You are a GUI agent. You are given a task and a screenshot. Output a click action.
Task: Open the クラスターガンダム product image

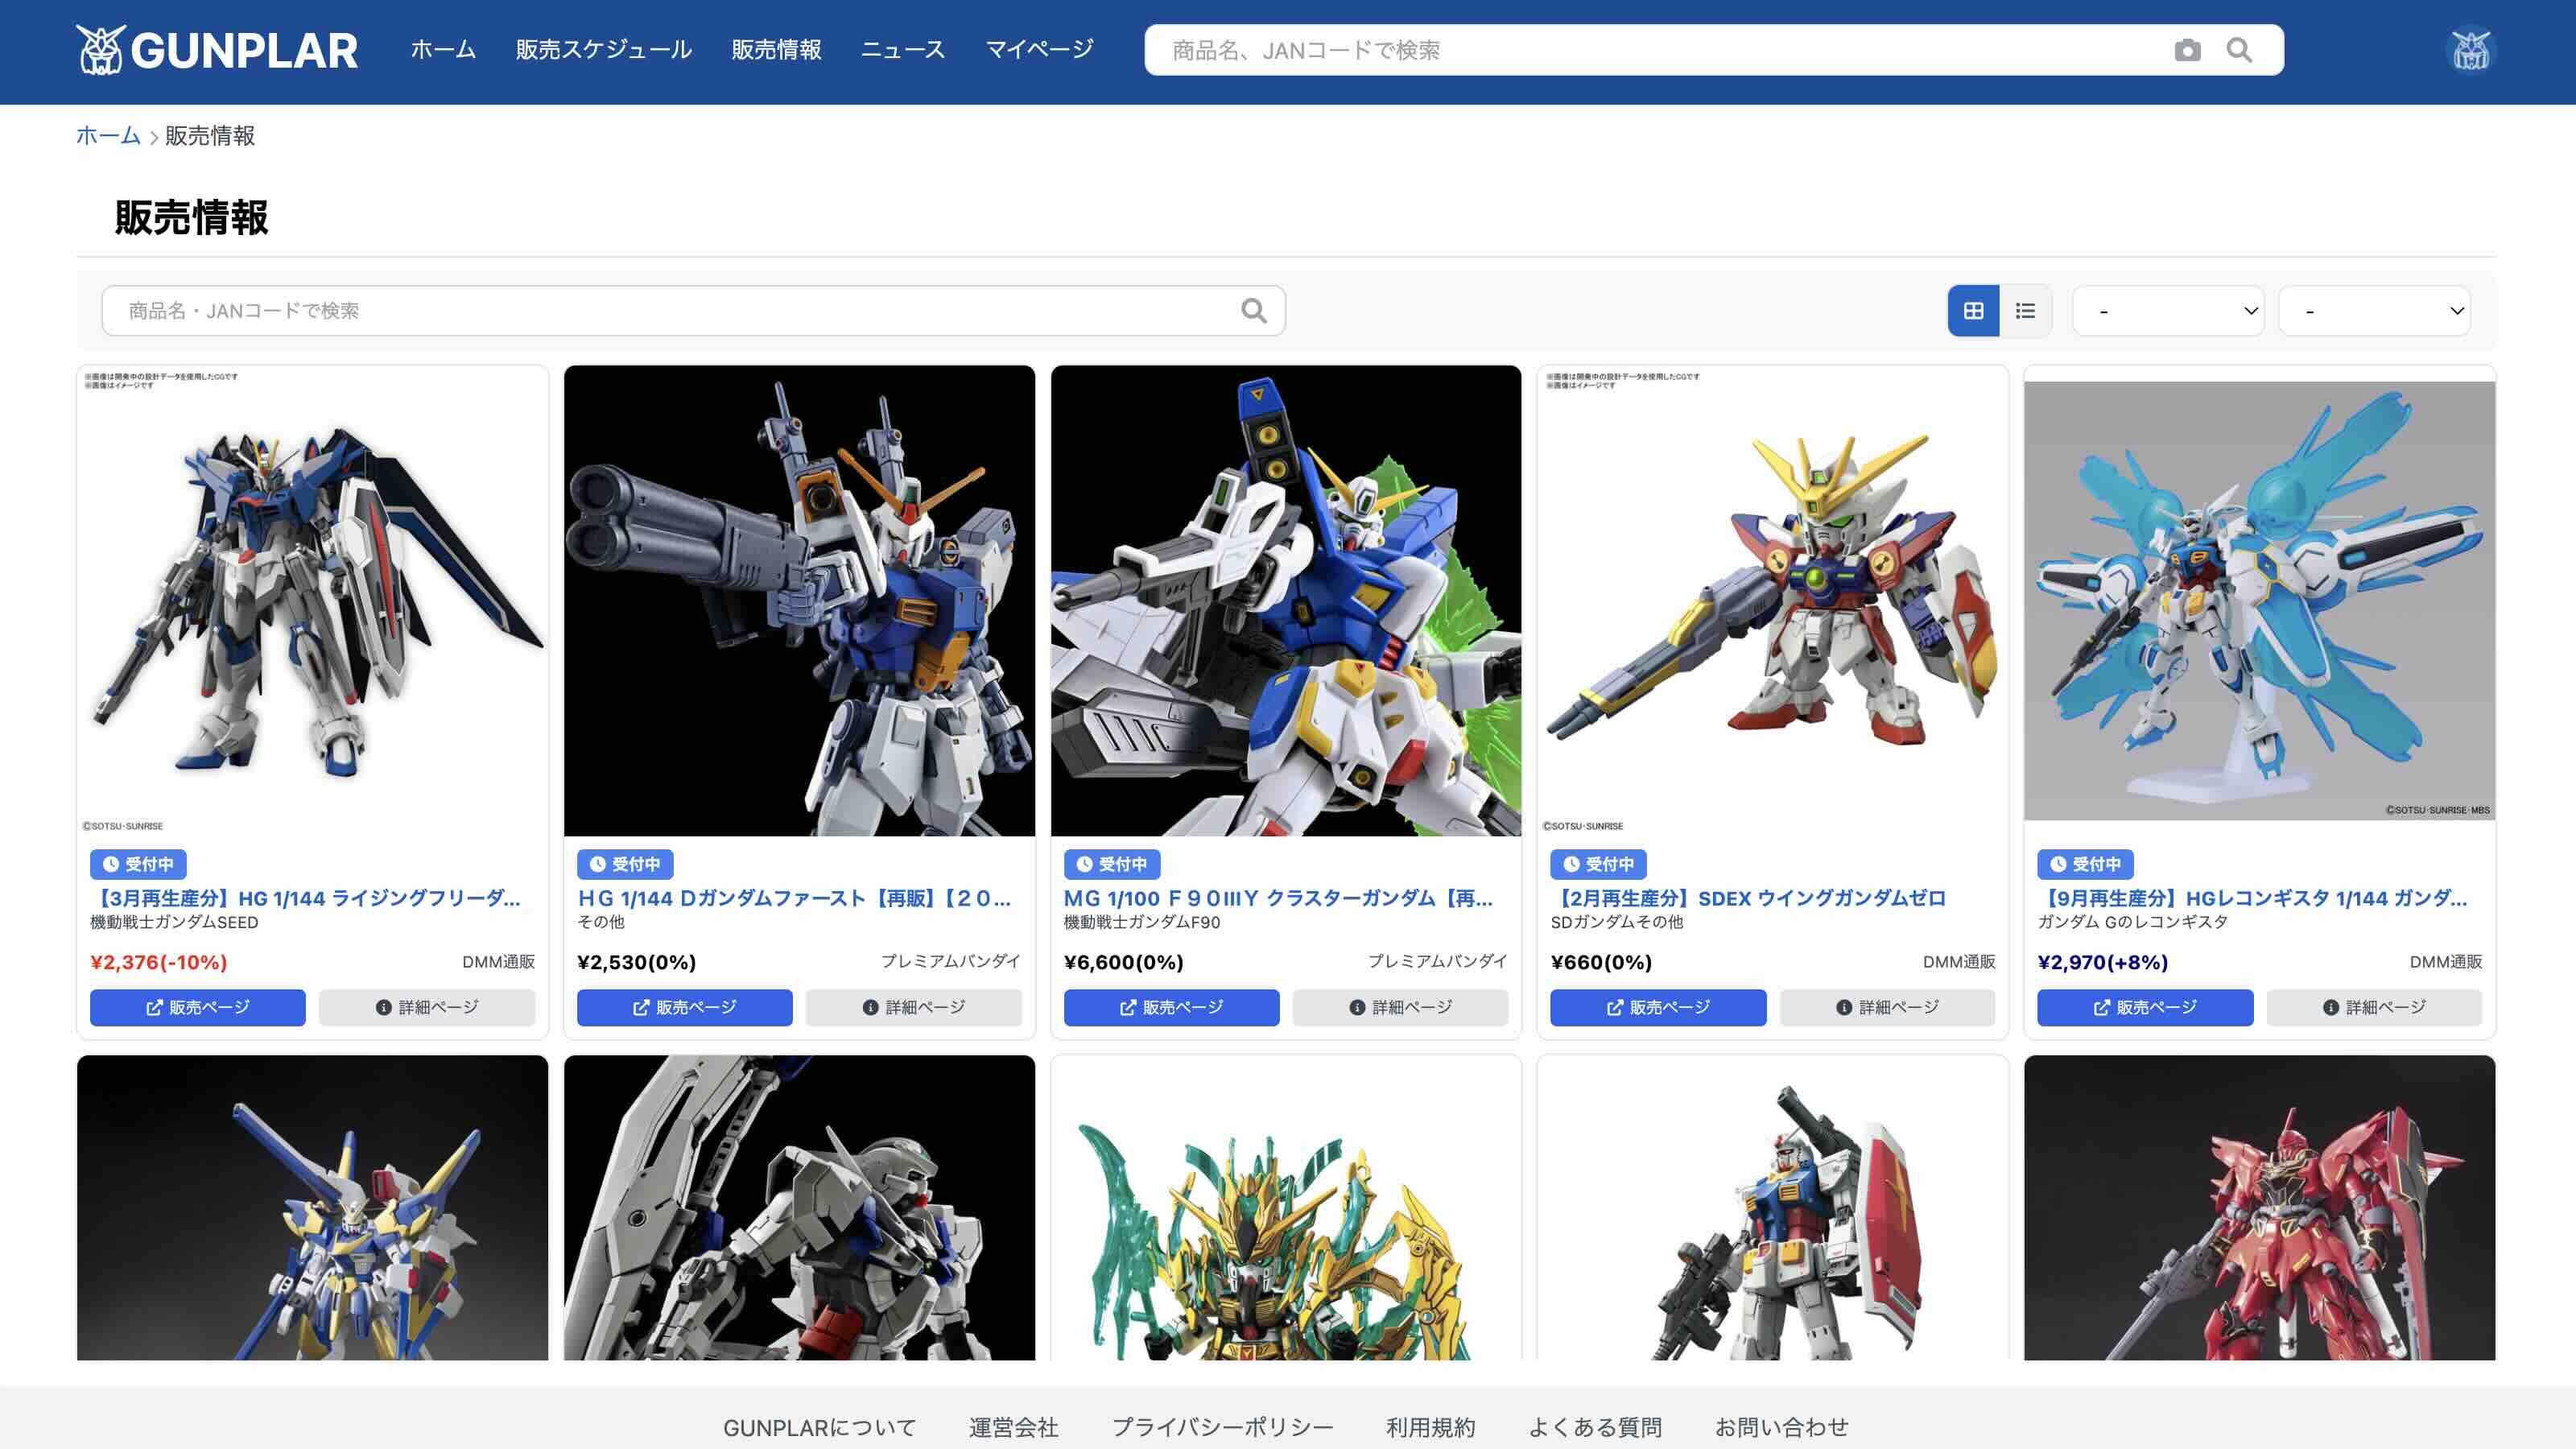(1286, 601)
